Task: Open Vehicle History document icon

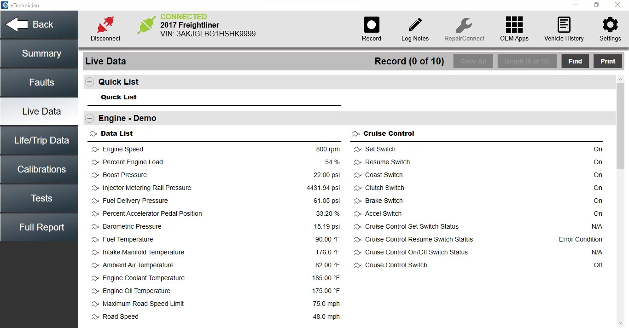Action: [564, 25]
